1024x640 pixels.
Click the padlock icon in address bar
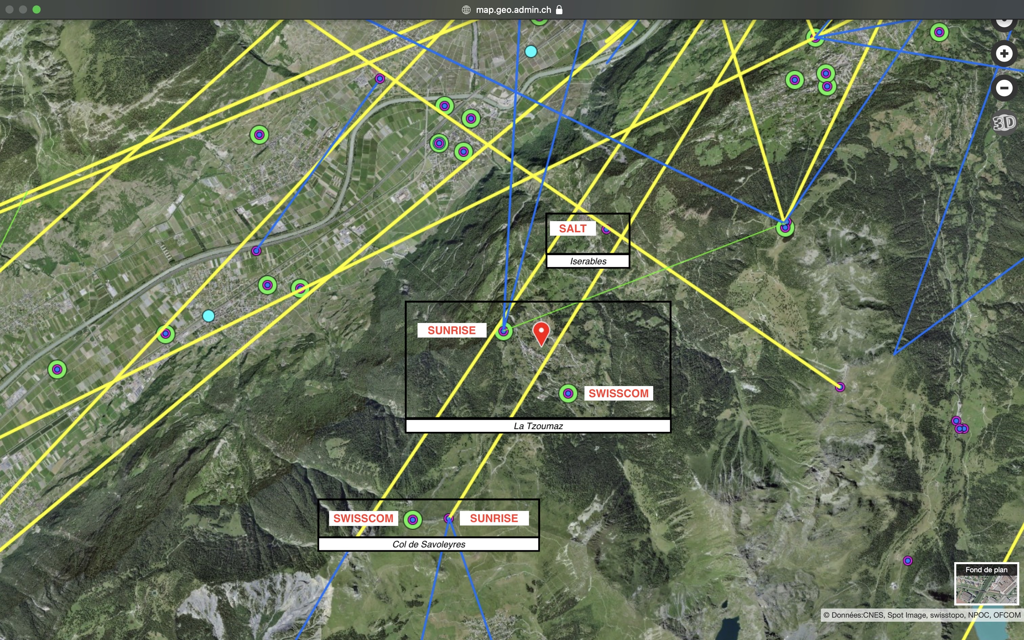coord(559,10)
